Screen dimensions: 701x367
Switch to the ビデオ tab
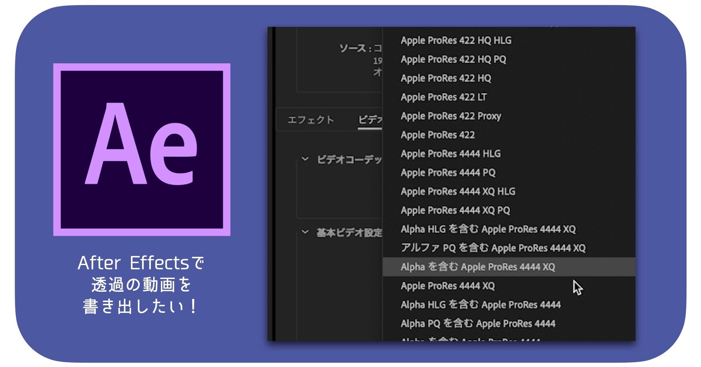pyautogui.click(x=370, y=120)
